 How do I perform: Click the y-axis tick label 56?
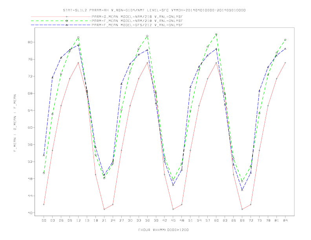pyautogui.click(x=30, y=145)
